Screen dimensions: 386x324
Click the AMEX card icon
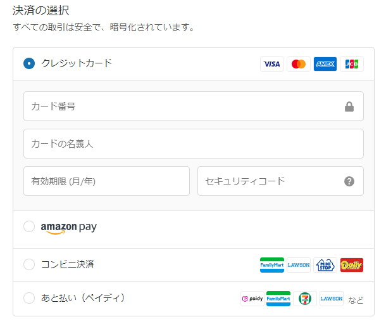[325, 64]
